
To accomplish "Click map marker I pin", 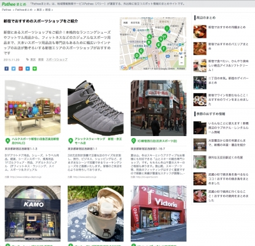I will pos(167,29).
